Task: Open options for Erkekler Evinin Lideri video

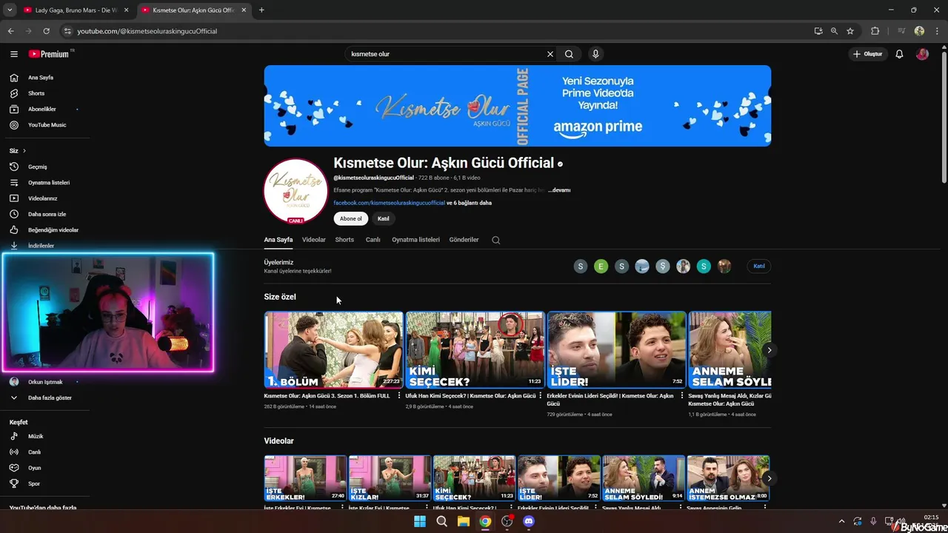Action: tap(682, 396)
